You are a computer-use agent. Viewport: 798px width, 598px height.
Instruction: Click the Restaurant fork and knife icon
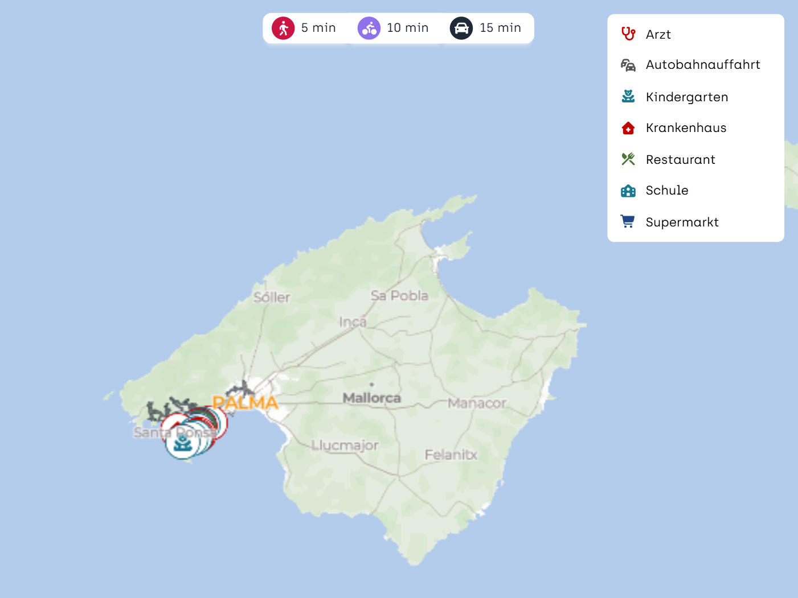628,159
